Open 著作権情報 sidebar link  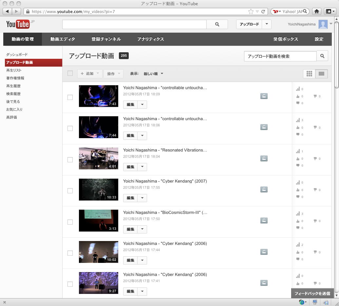(x=15, y=78)
